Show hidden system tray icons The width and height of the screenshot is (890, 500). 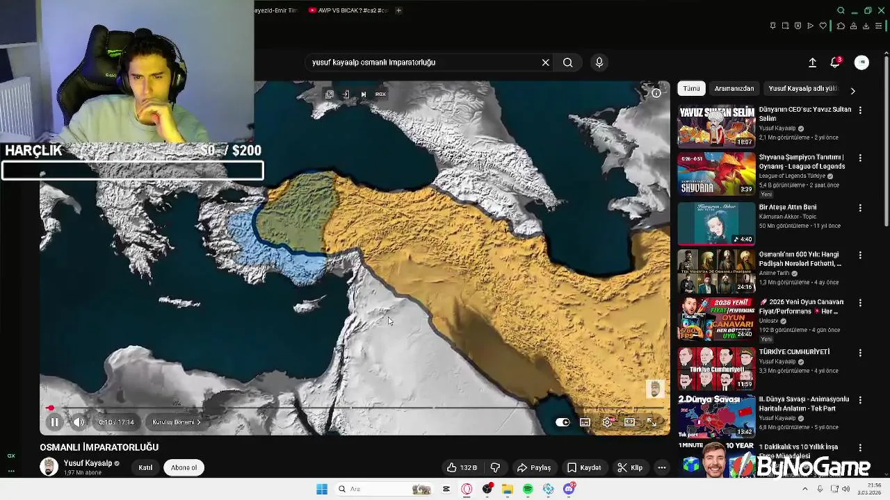click(805, 489)
